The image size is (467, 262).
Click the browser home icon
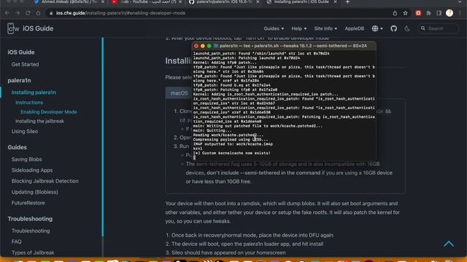coord(38,13)
